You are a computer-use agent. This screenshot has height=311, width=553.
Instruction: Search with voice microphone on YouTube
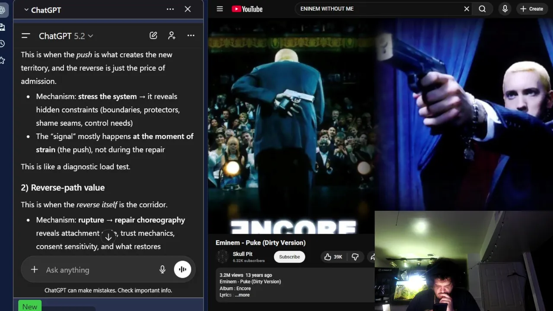[x=505, y=9]
